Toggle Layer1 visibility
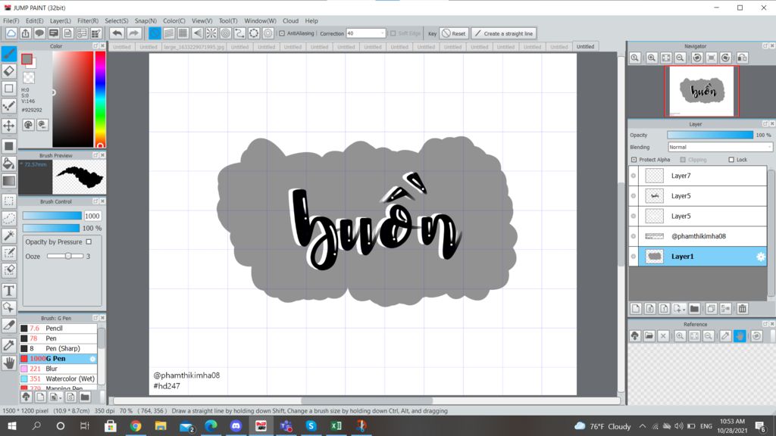This screenshot has height=436, width=776. click(x=634, y=256)
